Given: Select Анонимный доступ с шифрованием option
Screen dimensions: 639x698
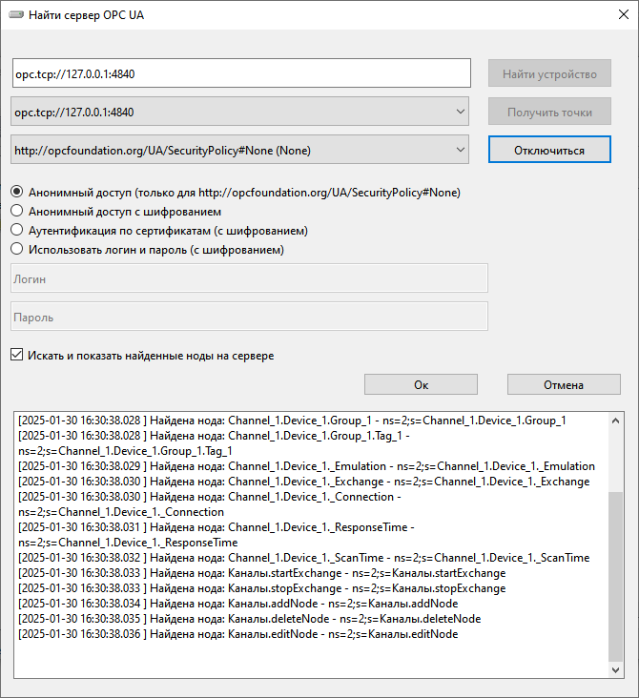Looking at the screenshot, I should pos(16,211).
